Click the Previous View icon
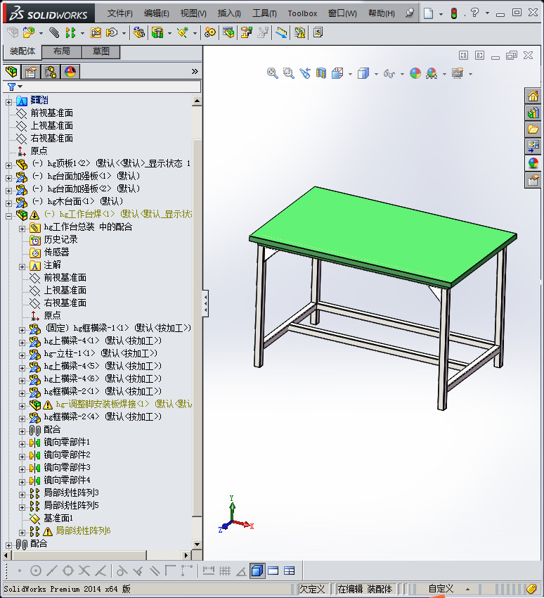 coord(305,73)
